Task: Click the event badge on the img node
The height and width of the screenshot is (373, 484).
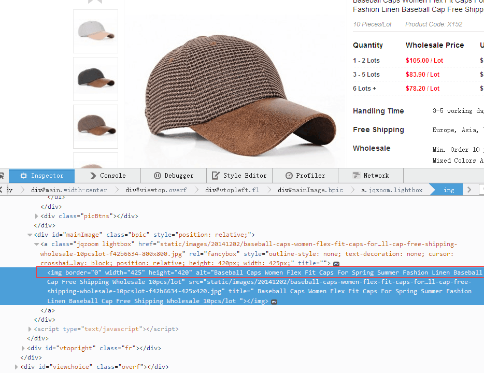Action: [274, 302]
